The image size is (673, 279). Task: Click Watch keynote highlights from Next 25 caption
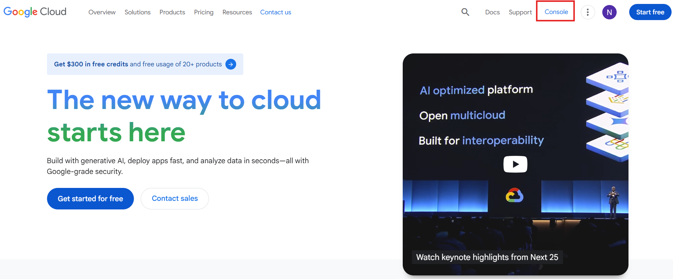[x=487, y=257]
